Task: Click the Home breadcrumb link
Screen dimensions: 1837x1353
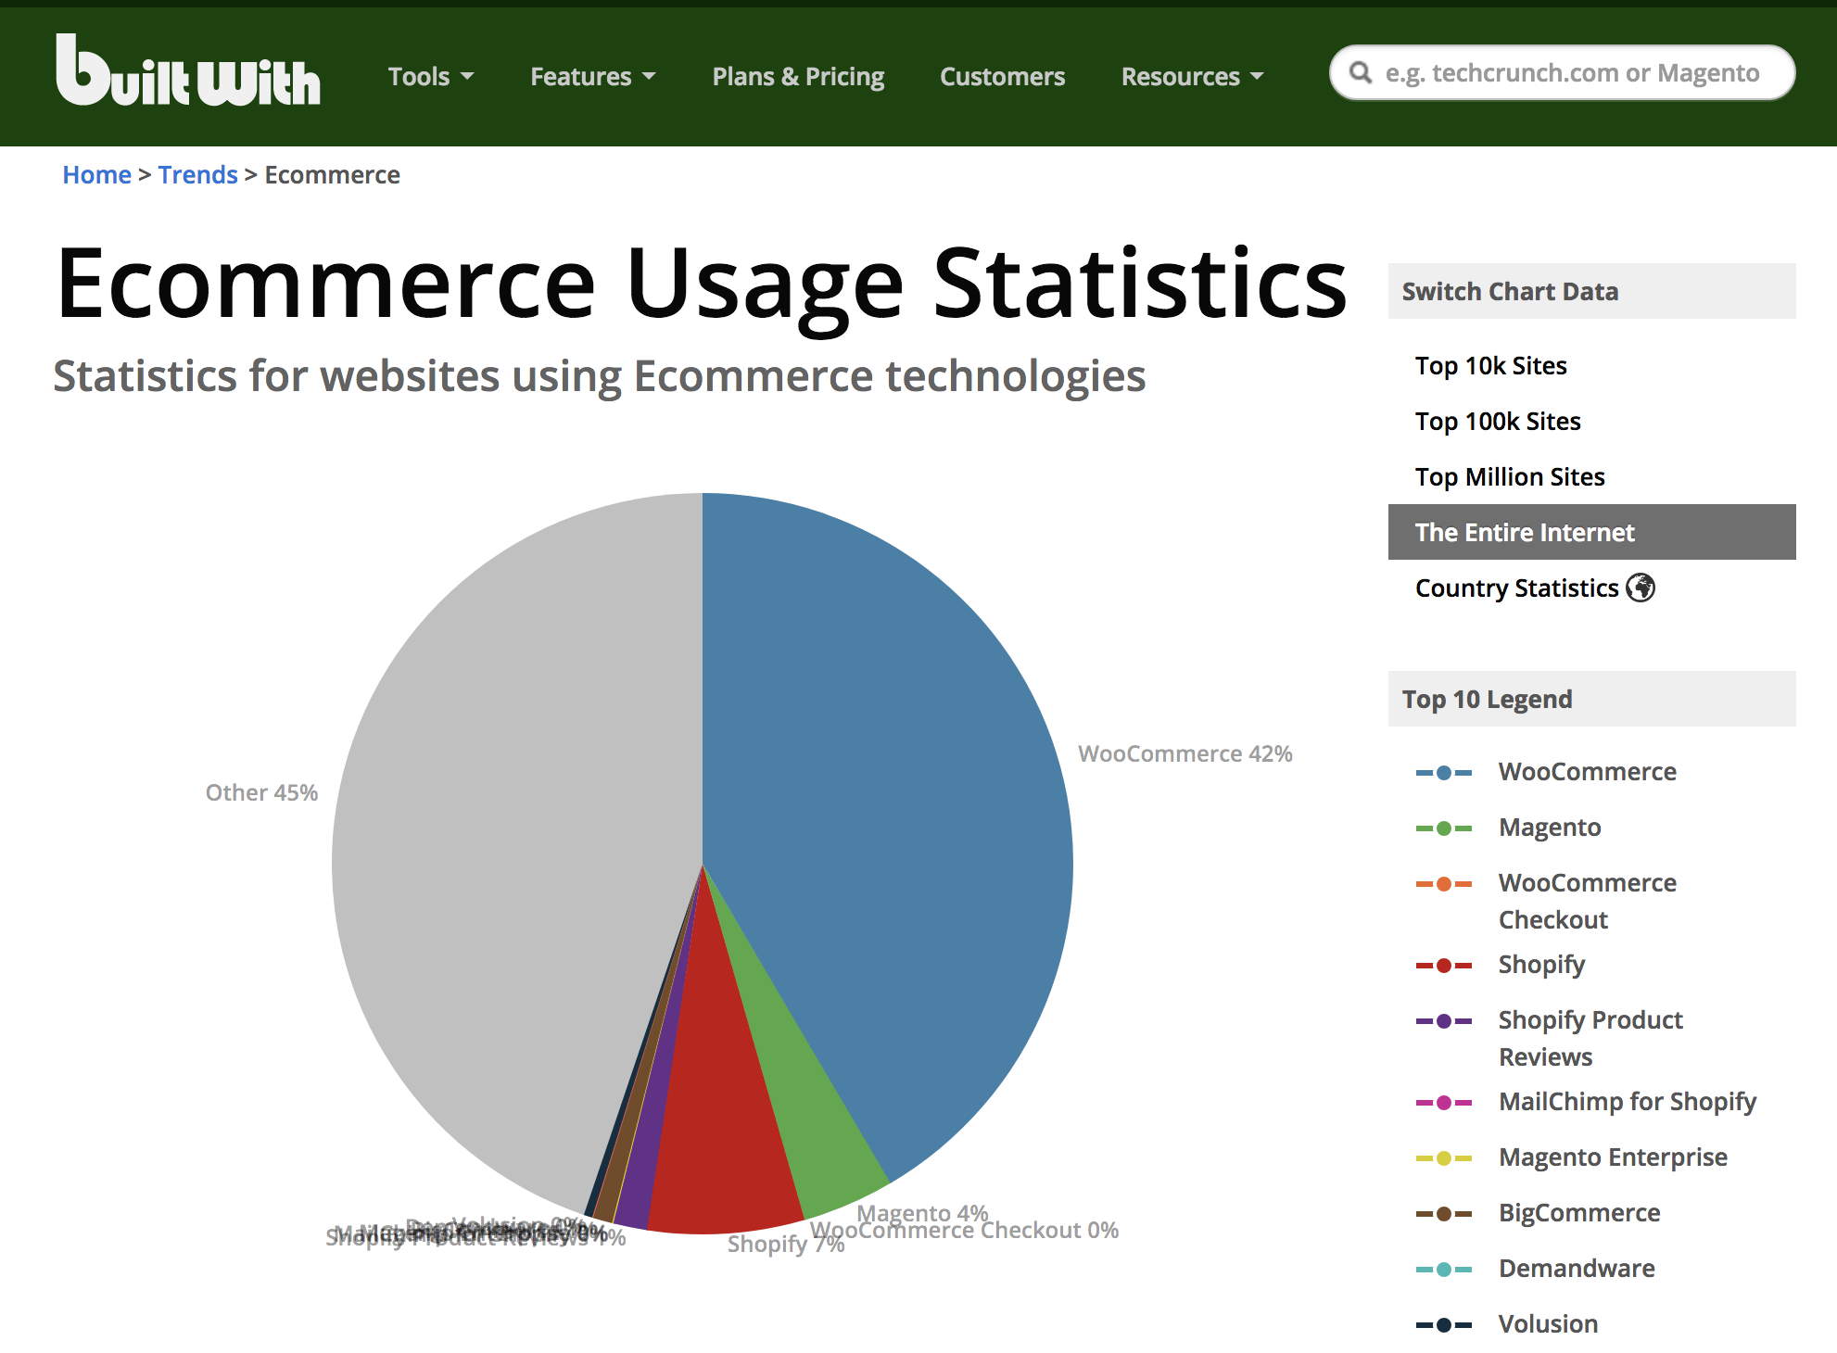Action: pos(96,175)
